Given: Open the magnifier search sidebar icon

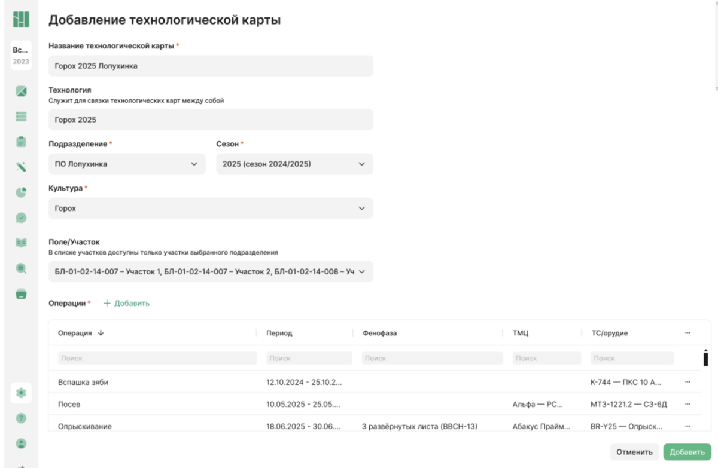Looking at the screenshot, I should 21,269.
